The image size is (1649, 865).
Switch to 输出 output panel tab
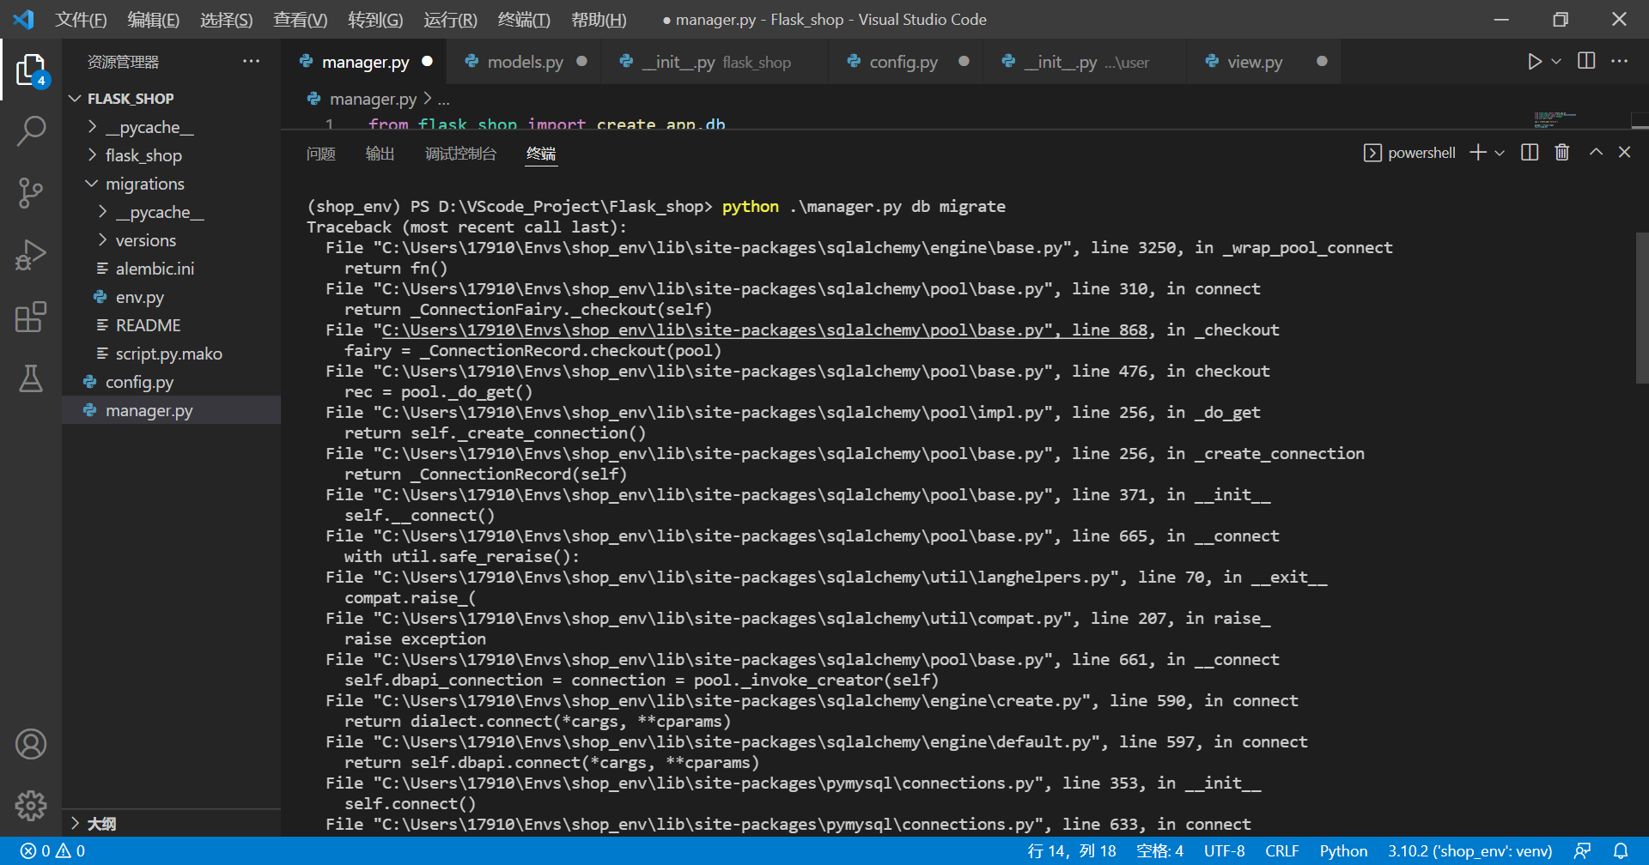(x=380, y=154)
